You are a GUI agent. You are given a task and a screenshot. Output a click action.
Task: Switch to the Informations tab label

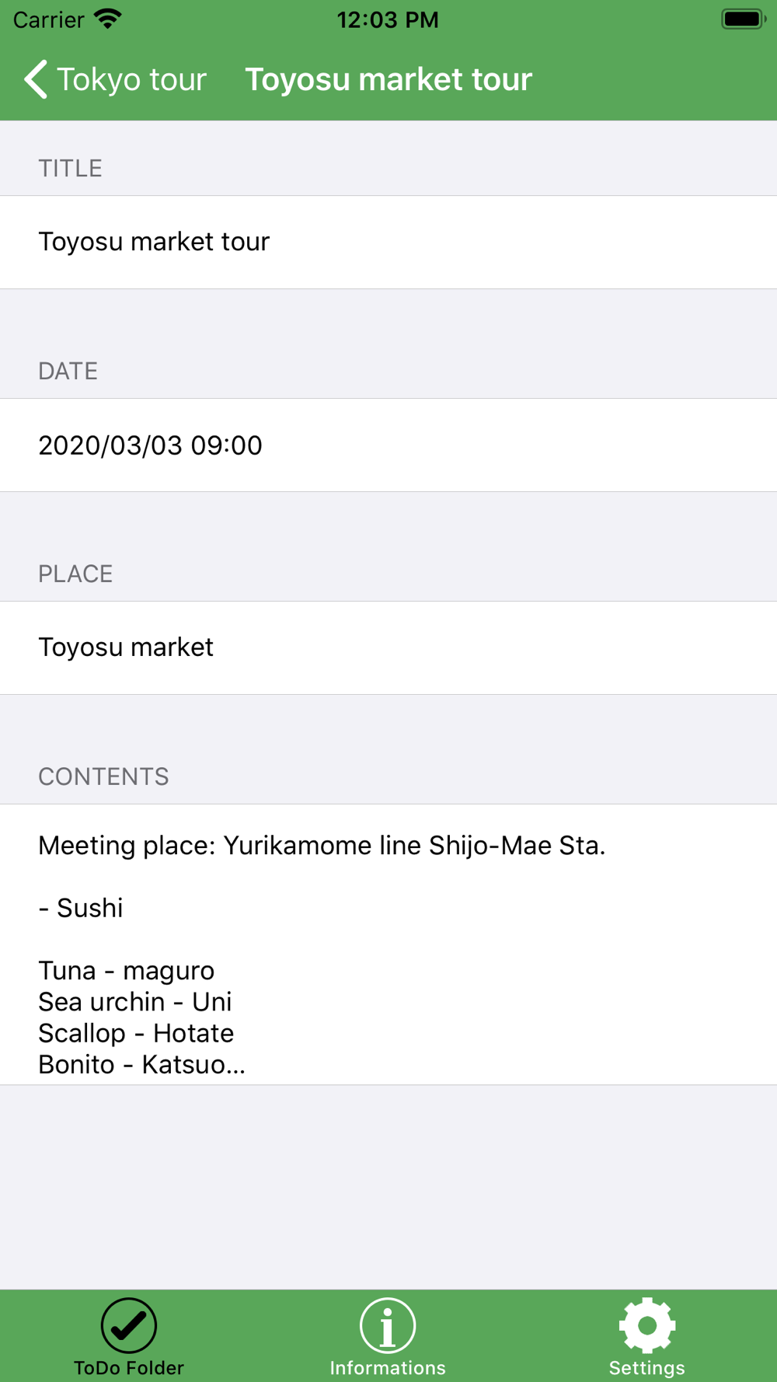388,1367
